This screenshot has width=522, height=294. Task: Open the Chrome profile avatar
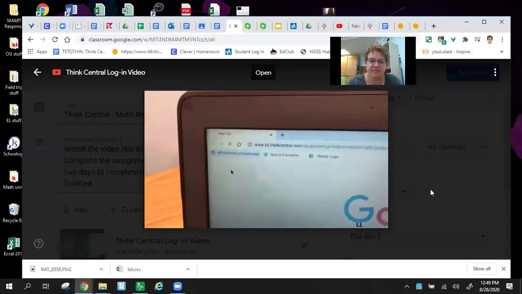tap(490, 40)
